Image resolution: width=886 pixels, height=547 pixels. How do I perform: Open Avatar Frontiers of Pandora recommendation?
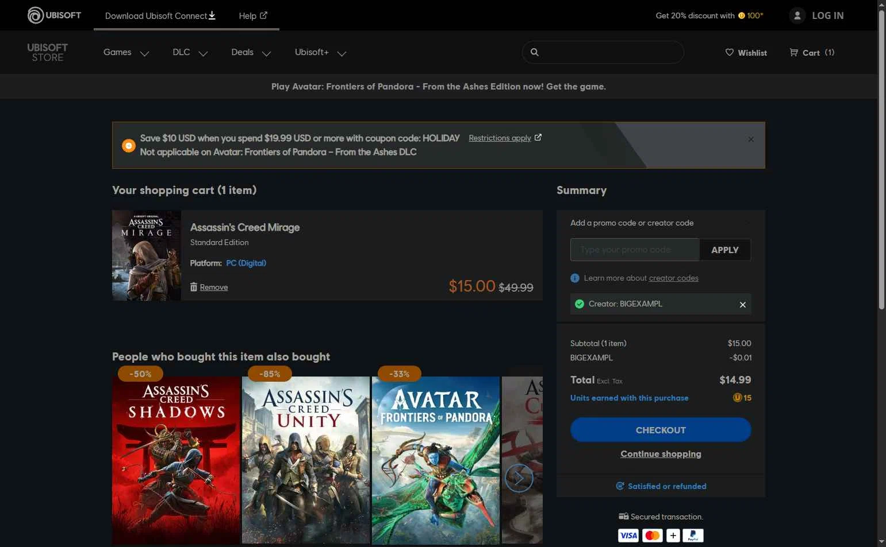coord(436,460)
